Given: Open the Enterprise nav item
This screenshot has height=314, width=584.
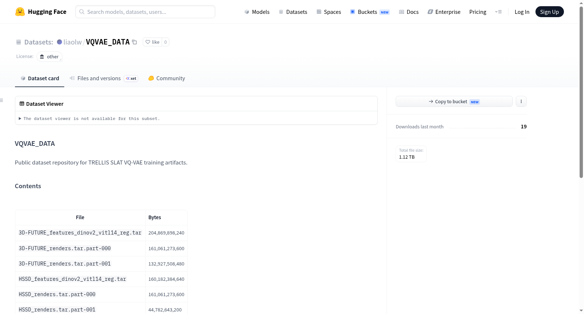Looking at the screenshot, I should [x=444, y=12].
